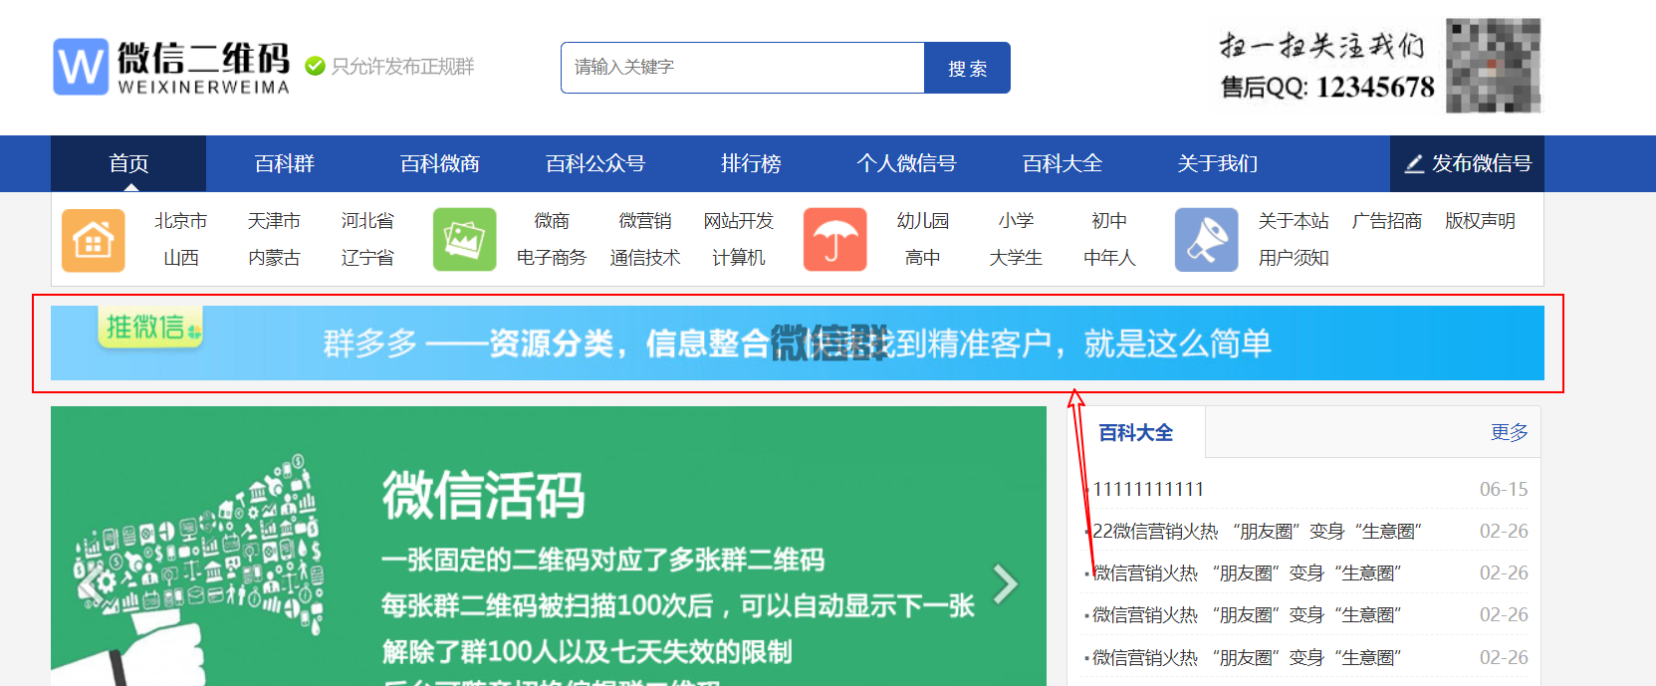Click the keyword search input field
This screenshot has height=686, width=1656.
coord(742,68)
